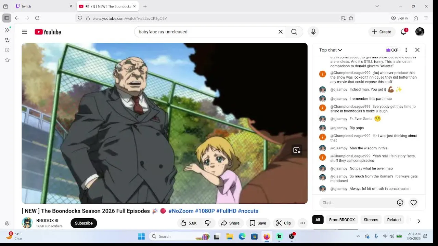
Task: Bookmark this page with the star
Action: 351,18
